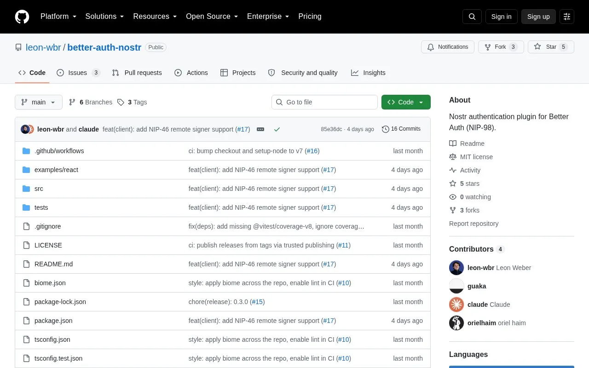Click the Readme book icon in About
The image size is (589, 368).
453,144
